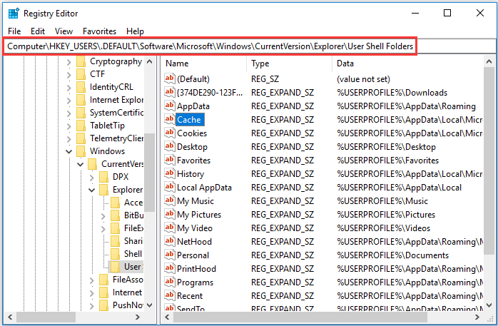Open the Favorites menu
This screenshot has height=326, width=498.
pos(99,31)
